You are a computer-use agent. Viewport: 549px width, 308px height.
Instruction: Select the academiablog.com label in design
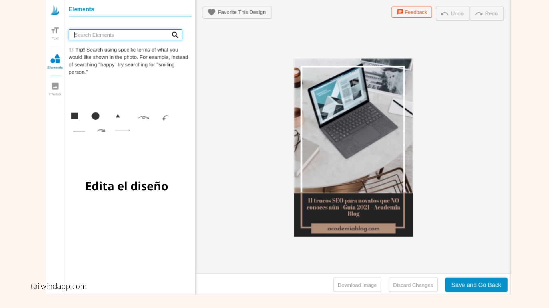[353, 228]
